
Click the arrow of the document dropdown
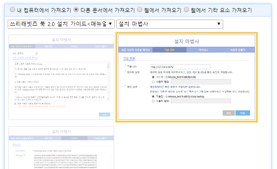tap(110, 24)
